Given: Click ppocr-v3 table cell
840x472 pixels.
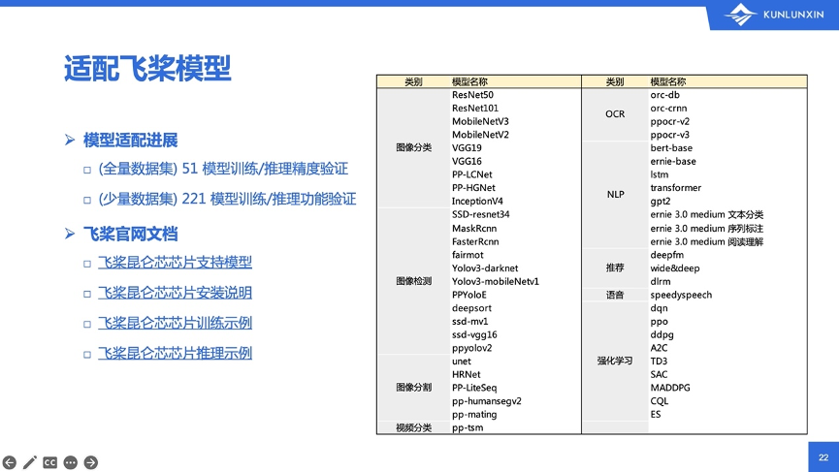Looking at the screenshot, I should pos(669,135).
